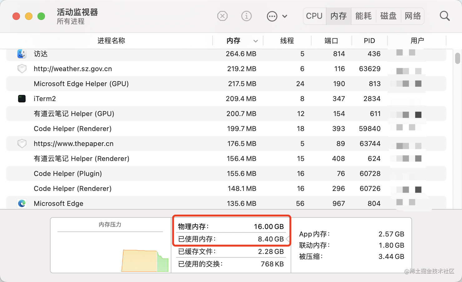Click the memory pressure graph
Screen dimensions: 462x282
(x=145, y=260)
